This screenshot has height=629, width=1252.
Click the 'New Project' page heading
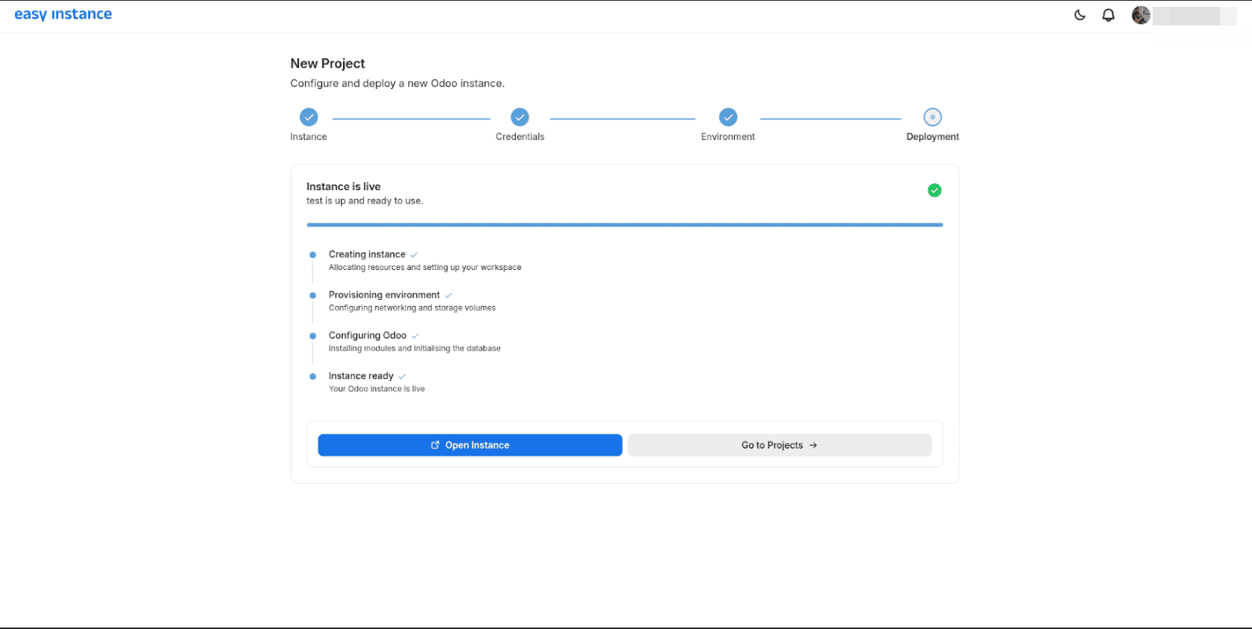327,64
